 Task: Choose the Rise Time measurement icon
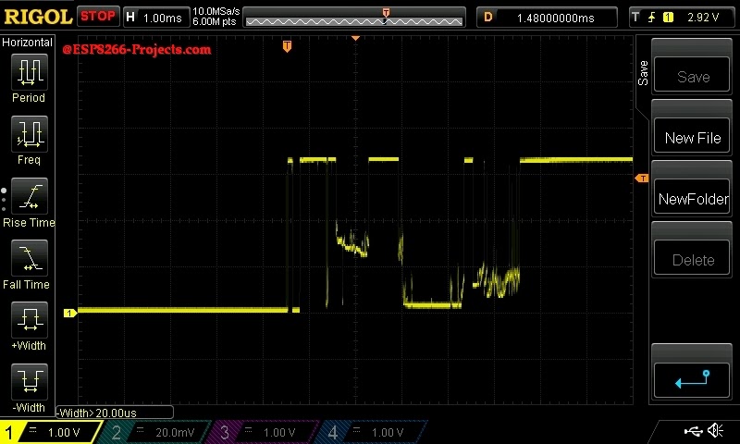tap(30, 196)
